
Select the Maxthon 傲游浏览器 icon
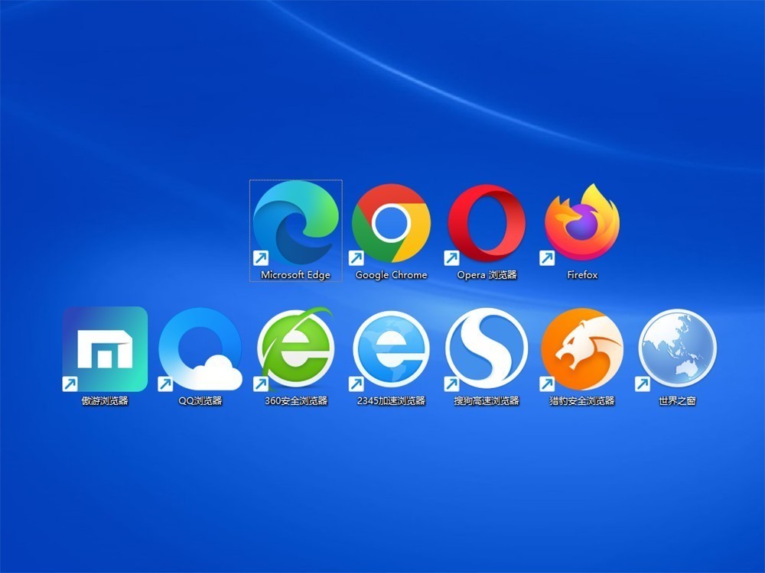tap(105, 349)
